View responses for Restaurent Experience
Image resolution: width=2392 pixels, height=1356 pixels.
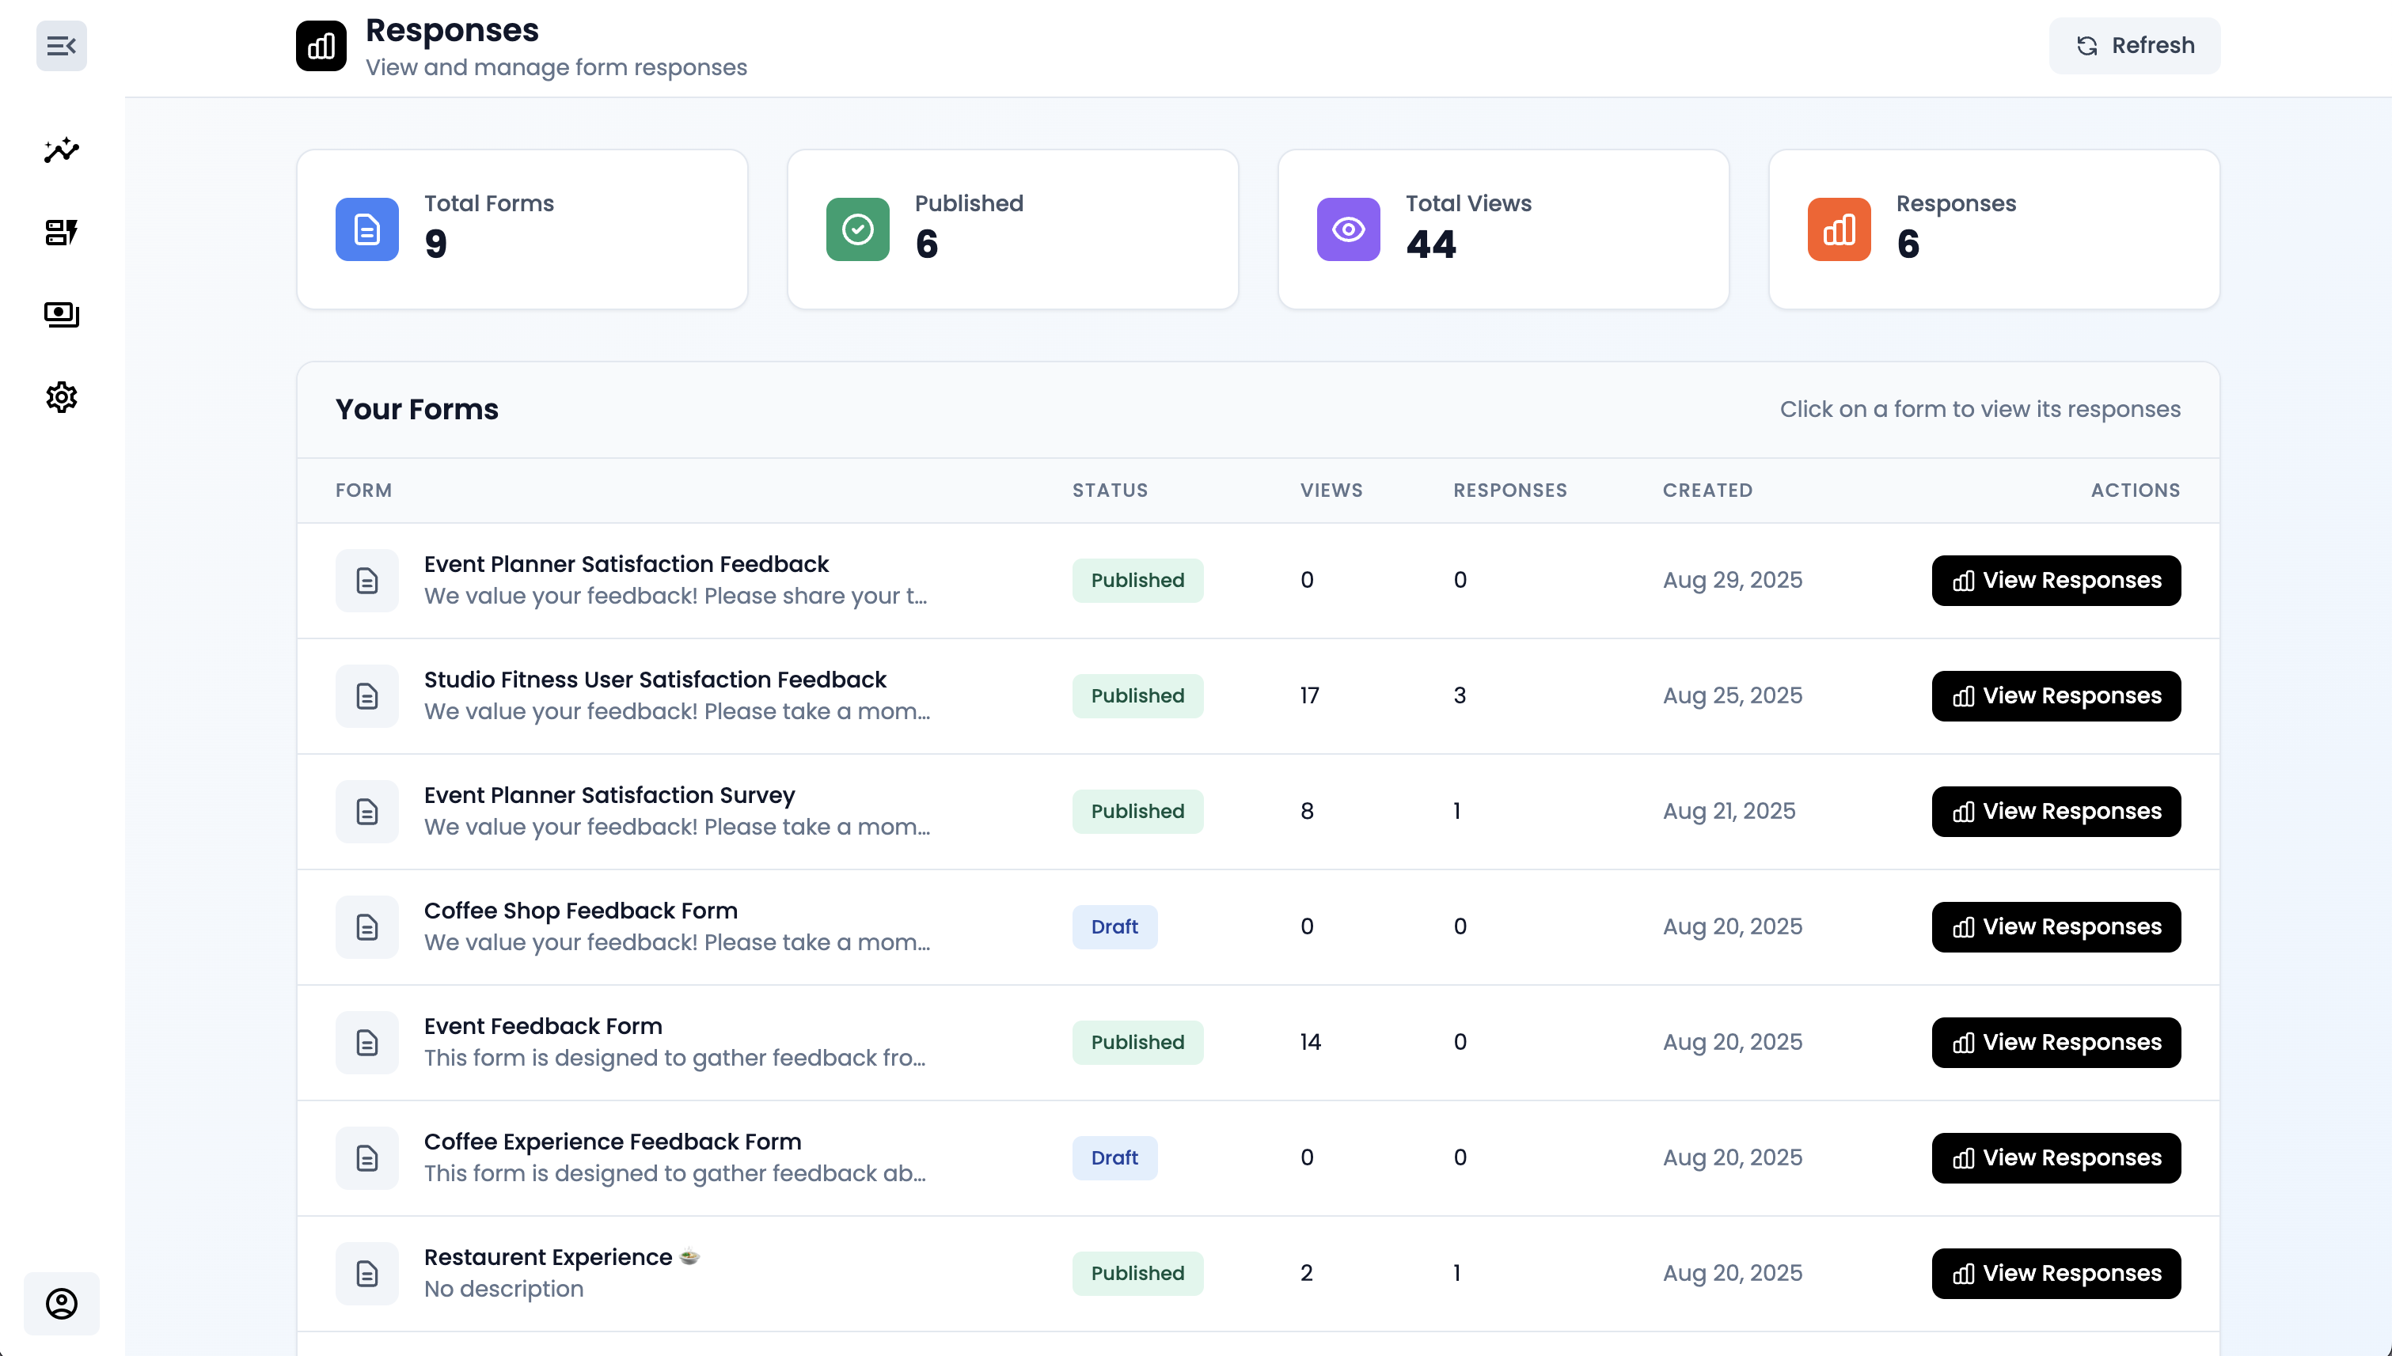click(2056, 1273)
